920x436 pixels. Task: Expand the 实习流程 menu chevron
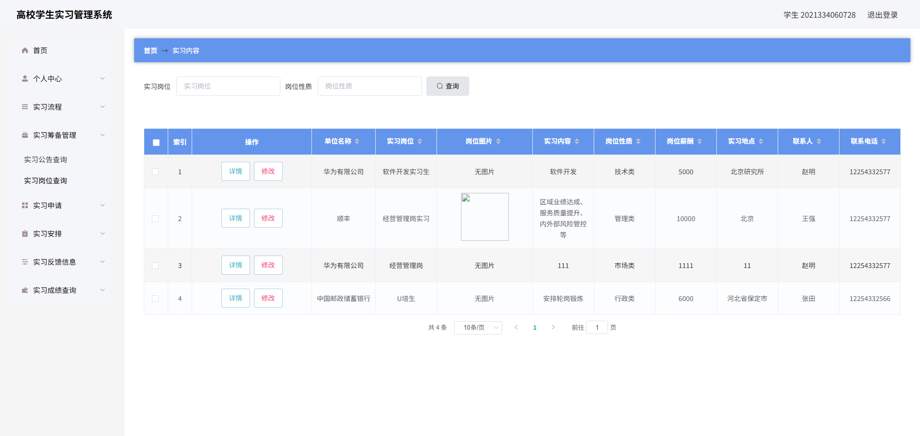coord(103,107)
